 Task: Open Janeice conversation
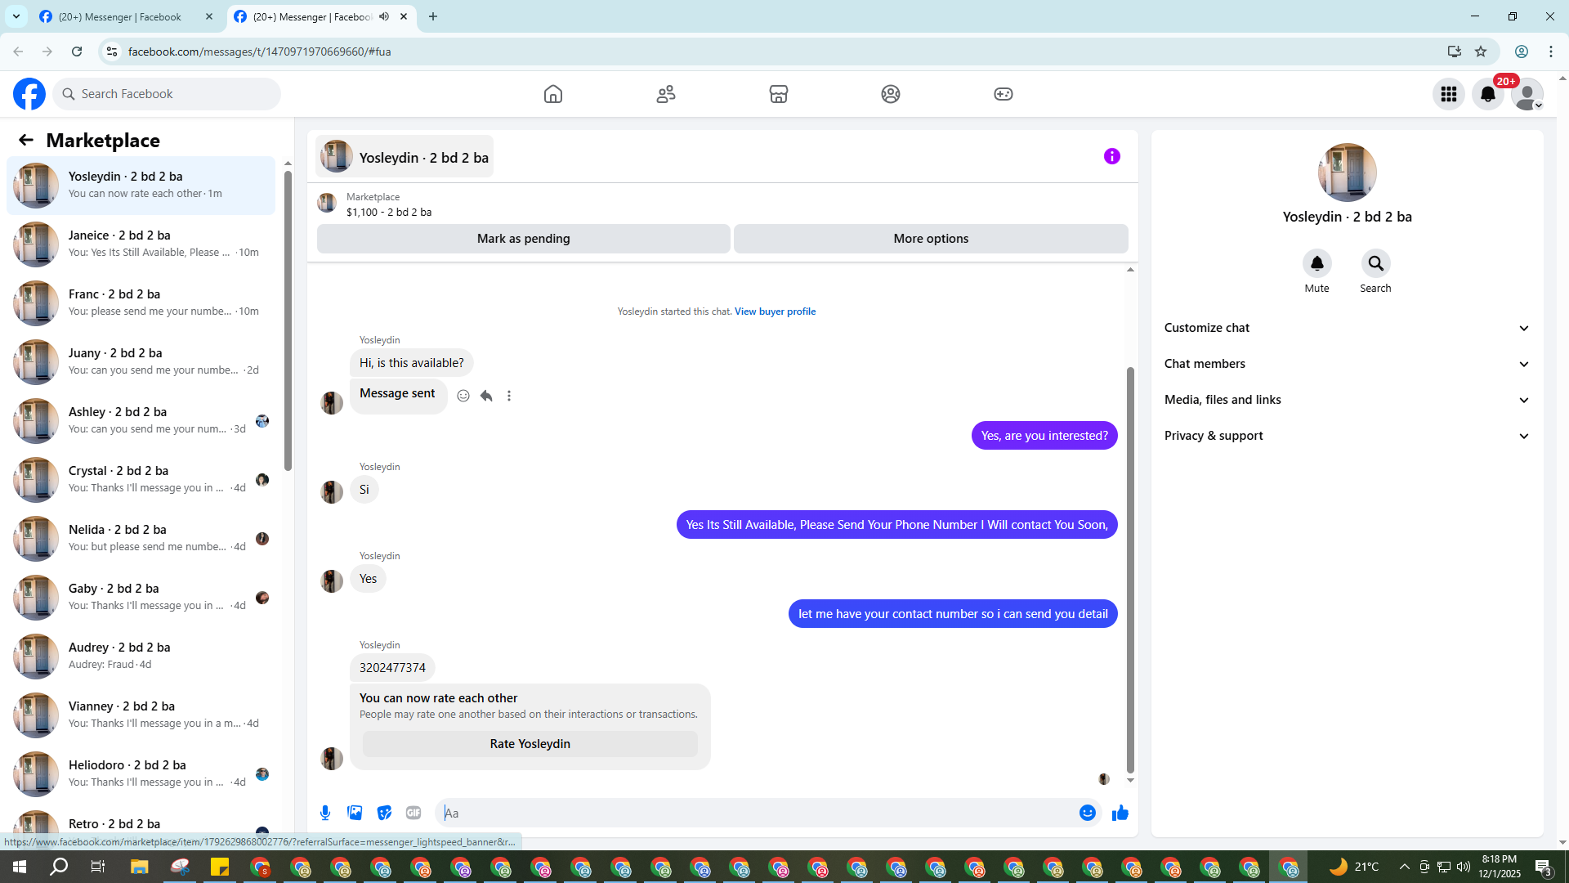pyautogui.click(x=141, y=244)
